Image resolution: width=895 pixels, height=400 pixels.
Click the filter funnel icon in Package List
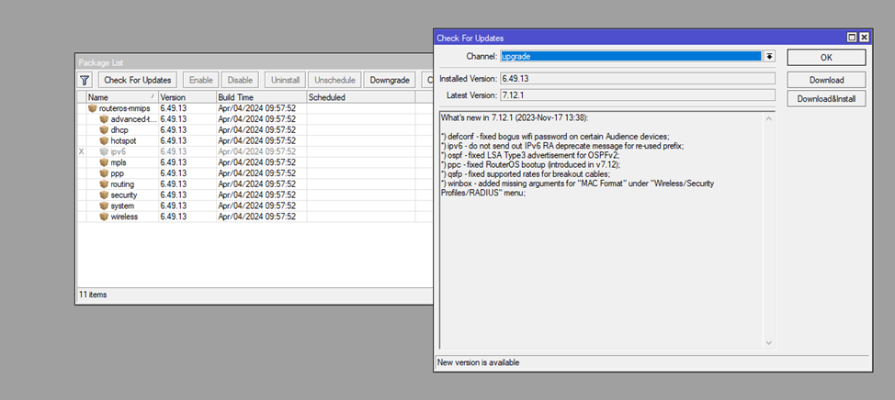coord(85,81)
